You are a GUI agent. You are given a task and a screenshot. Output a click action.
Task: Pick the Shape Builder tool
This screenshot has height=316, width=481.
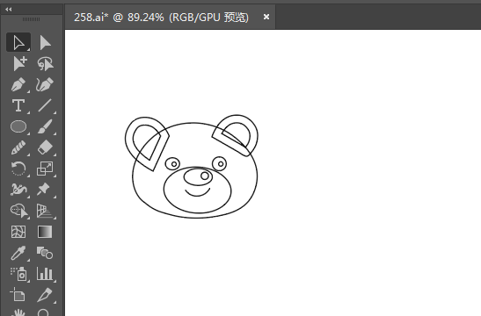19,211
